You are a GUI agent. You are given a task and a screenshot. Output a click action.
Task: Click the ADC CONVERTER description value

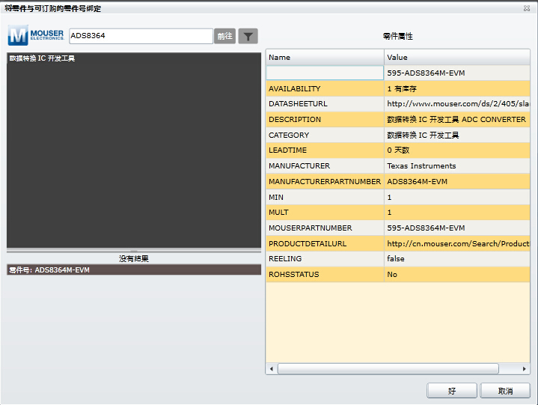(457, 120)
